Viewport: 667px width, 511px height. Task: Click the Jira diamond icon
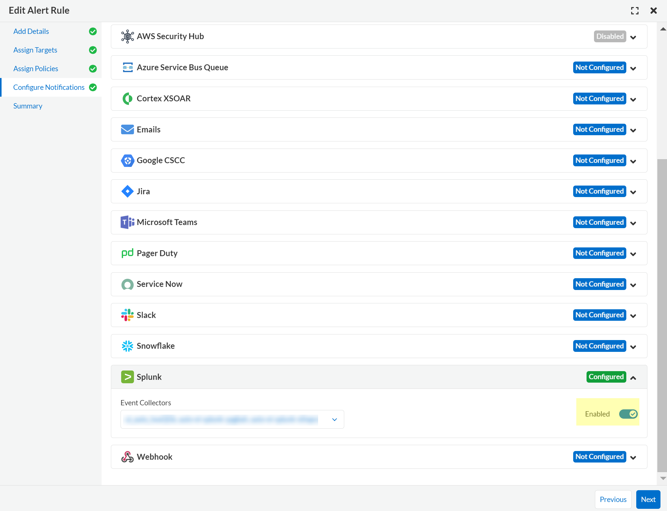(127, 191)
